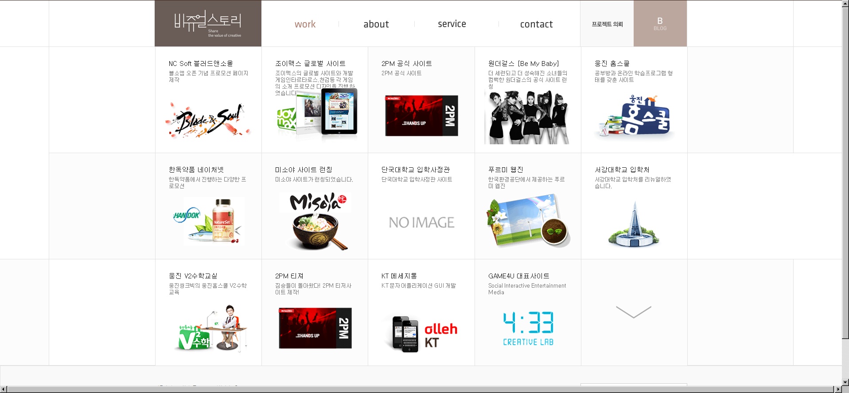This screenshot has height=393, width=849.
Task: Open the 2PM 티져 HANDS UP thumbnail
Action: click(x=315, y=328)
